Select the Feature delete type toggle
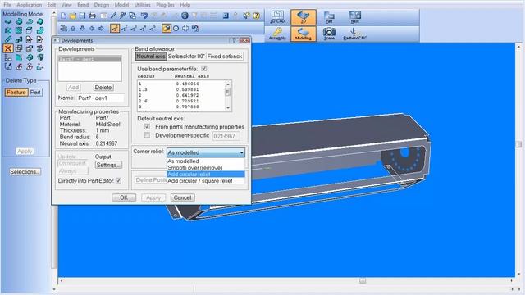This screenshot has width=525, height=295. click(16, 93)
